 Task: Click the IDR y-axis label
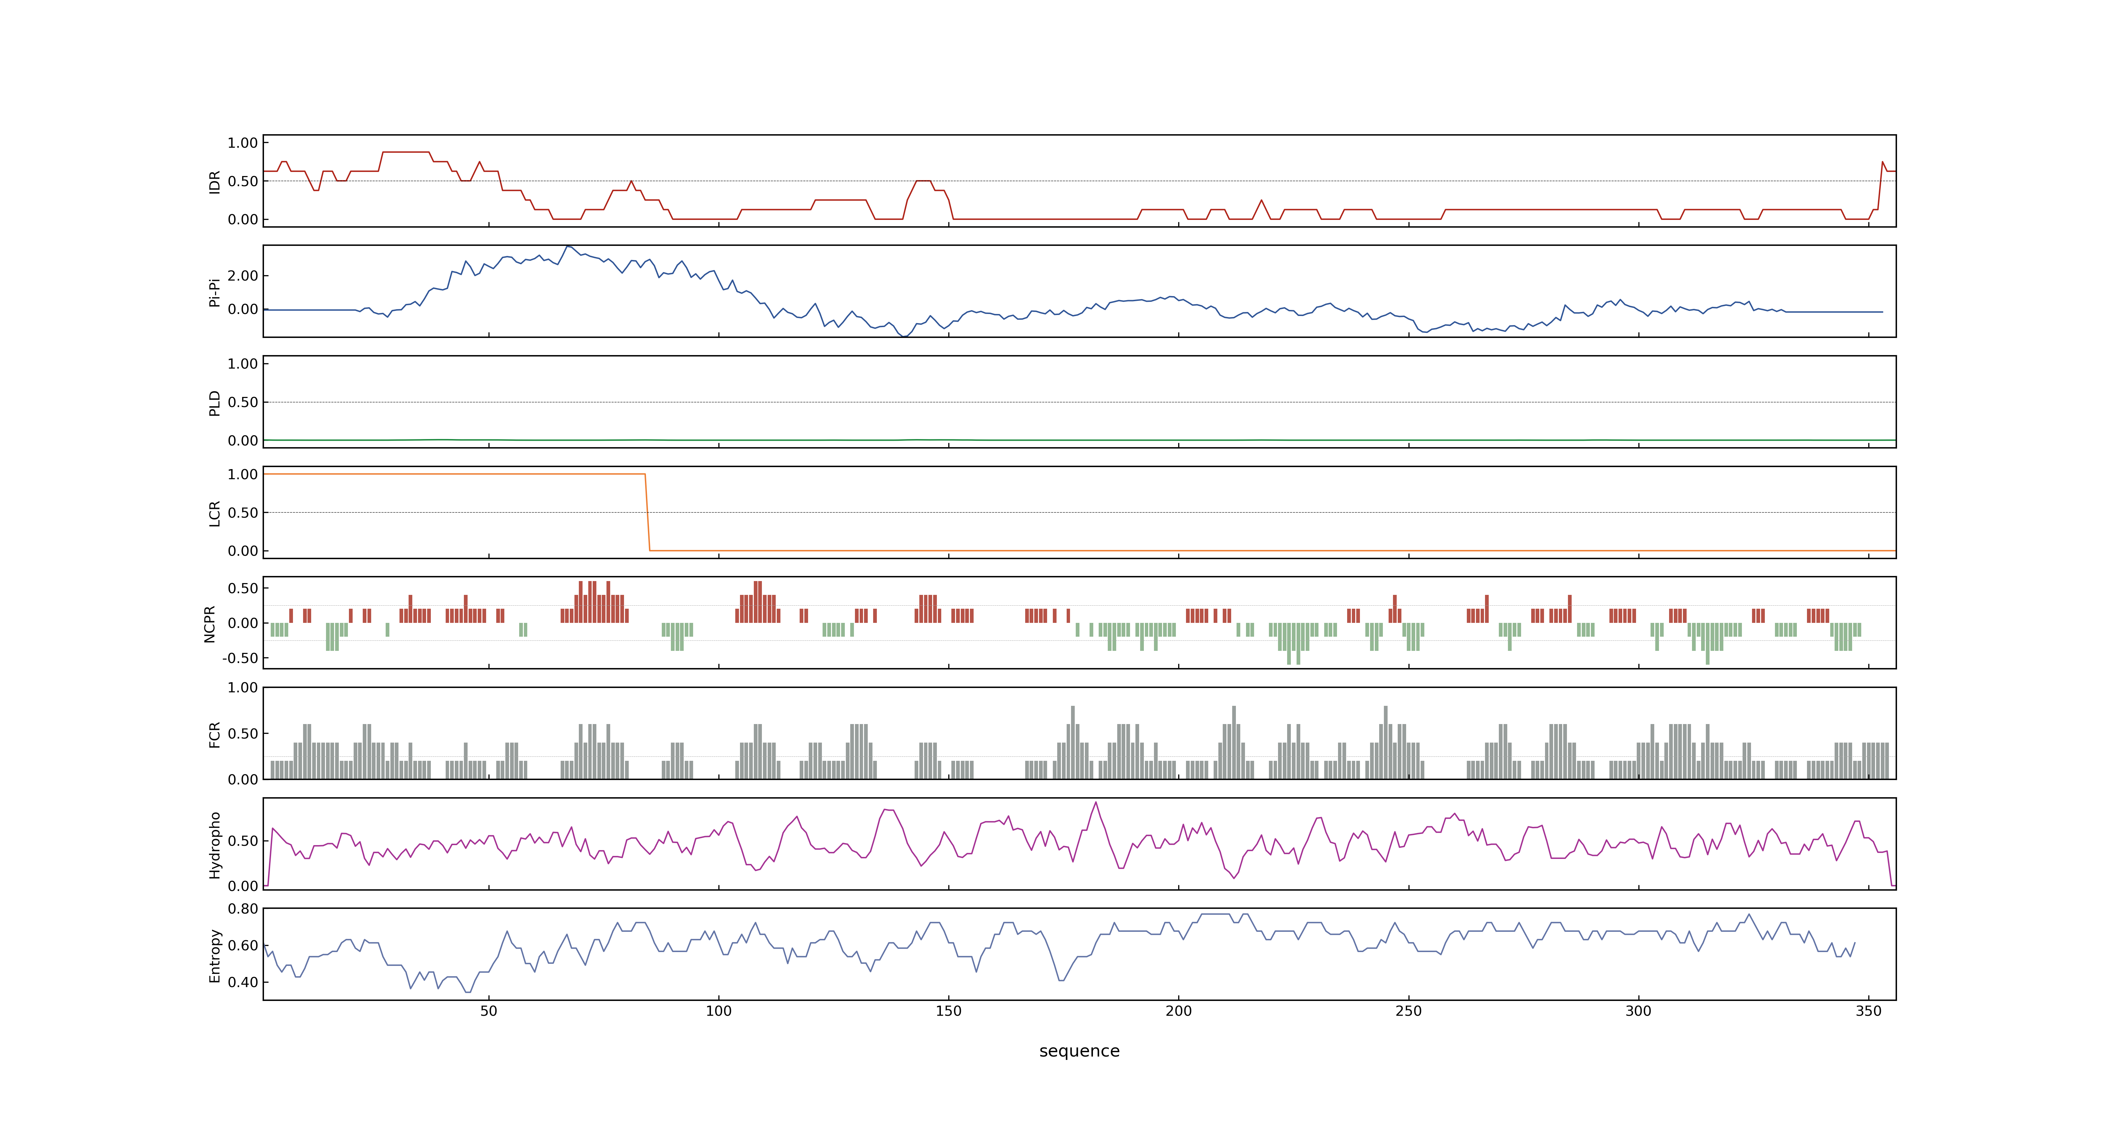click(x=214, y=182)
